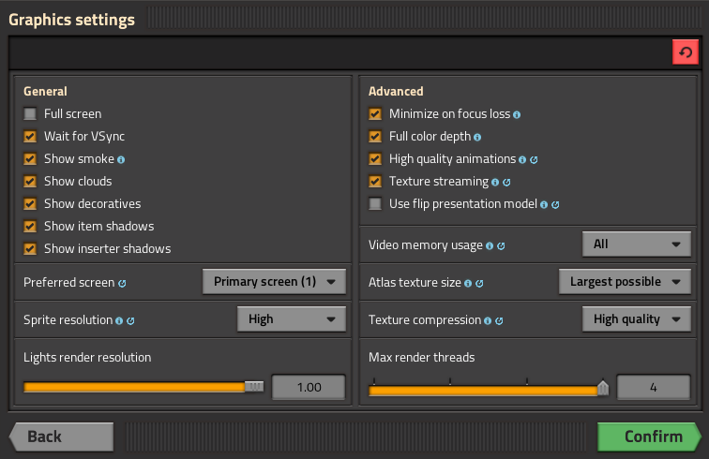Disable Wait for VSync

coord(31,137)
